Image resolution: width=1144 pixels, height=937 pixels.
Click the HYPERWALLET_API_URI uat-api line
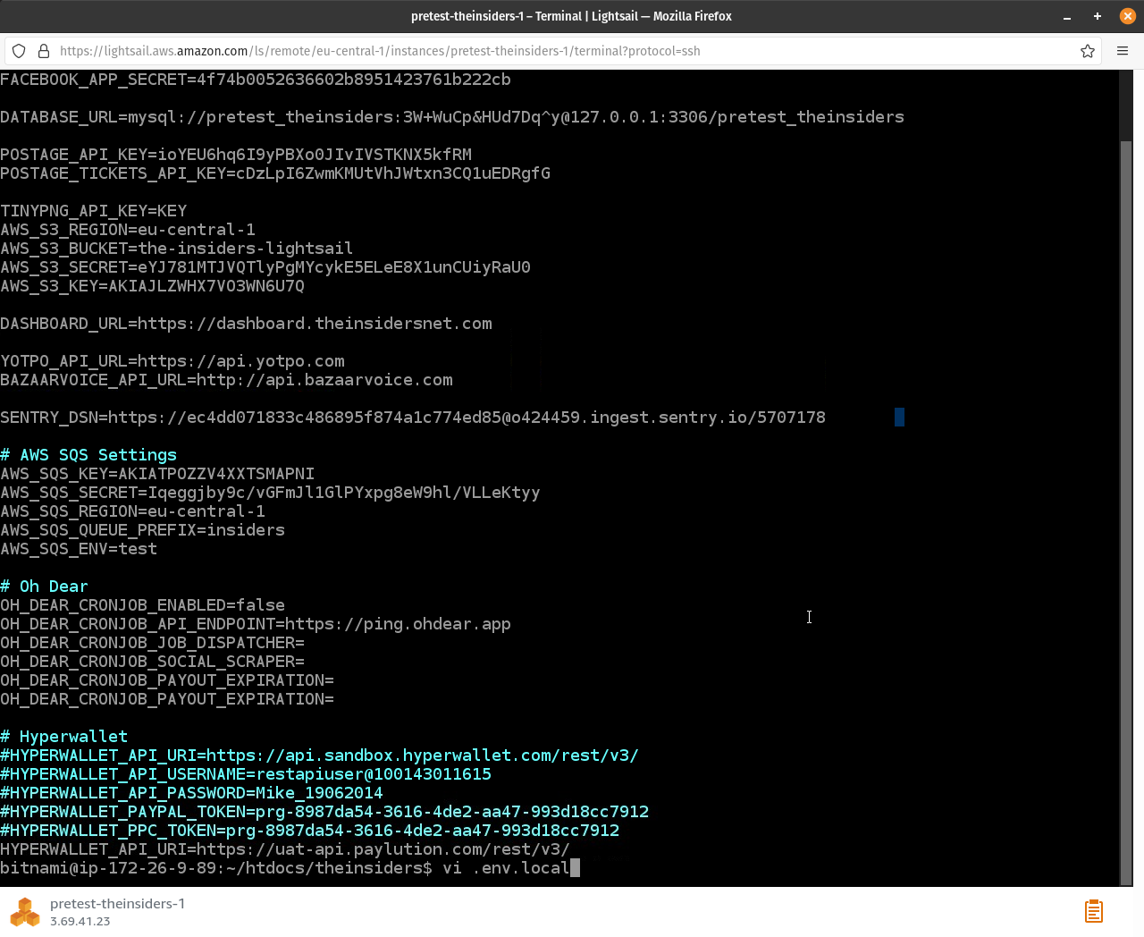(285, 849)
